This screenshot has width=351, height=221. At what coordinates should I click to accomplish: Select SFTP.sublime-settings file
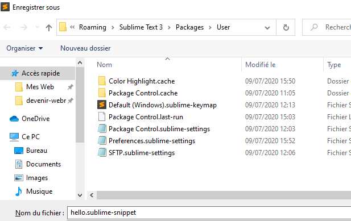[x=142, y=153]
